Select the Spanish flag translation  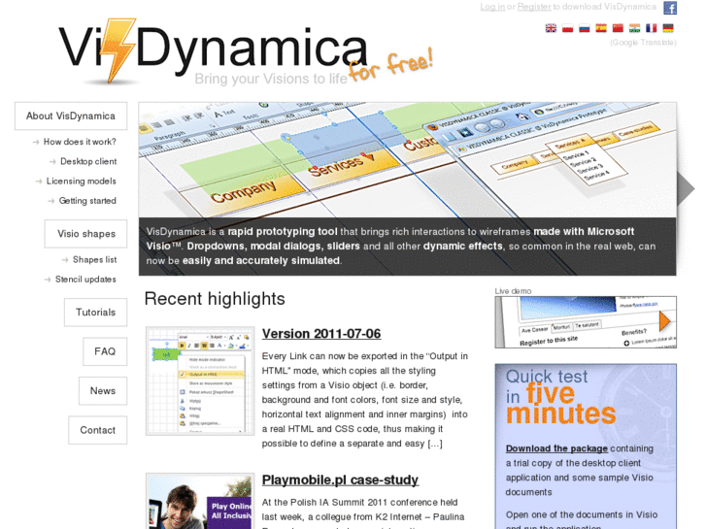click(601, 28)
